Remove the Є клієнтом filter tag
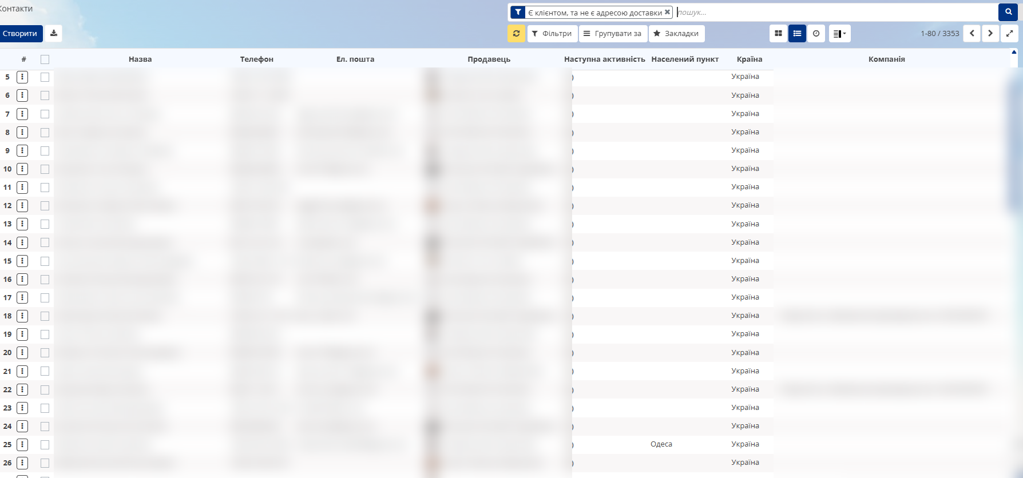 (x=667, y=12)
